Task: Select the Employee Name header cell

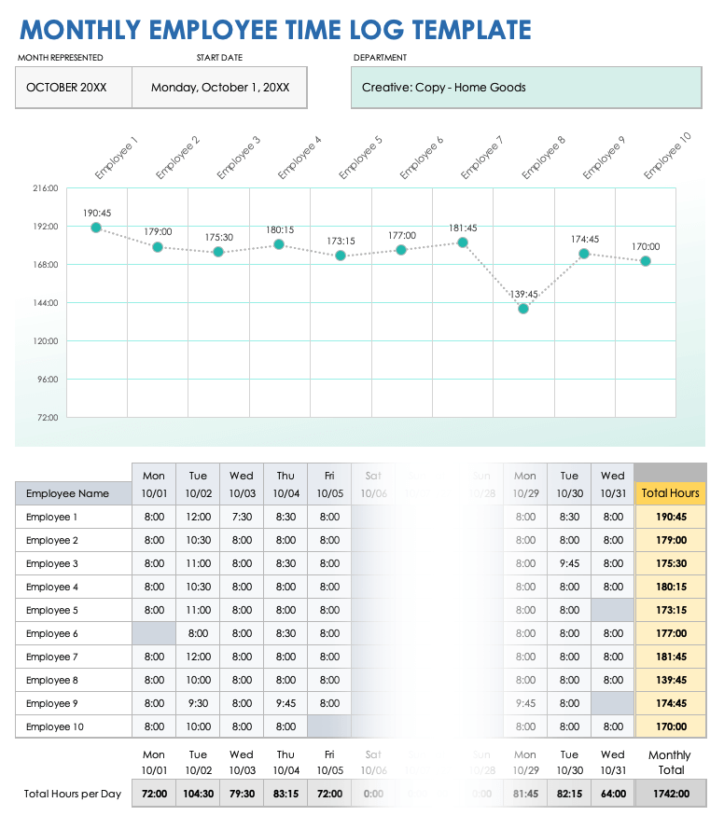Action: pos(73,493)
